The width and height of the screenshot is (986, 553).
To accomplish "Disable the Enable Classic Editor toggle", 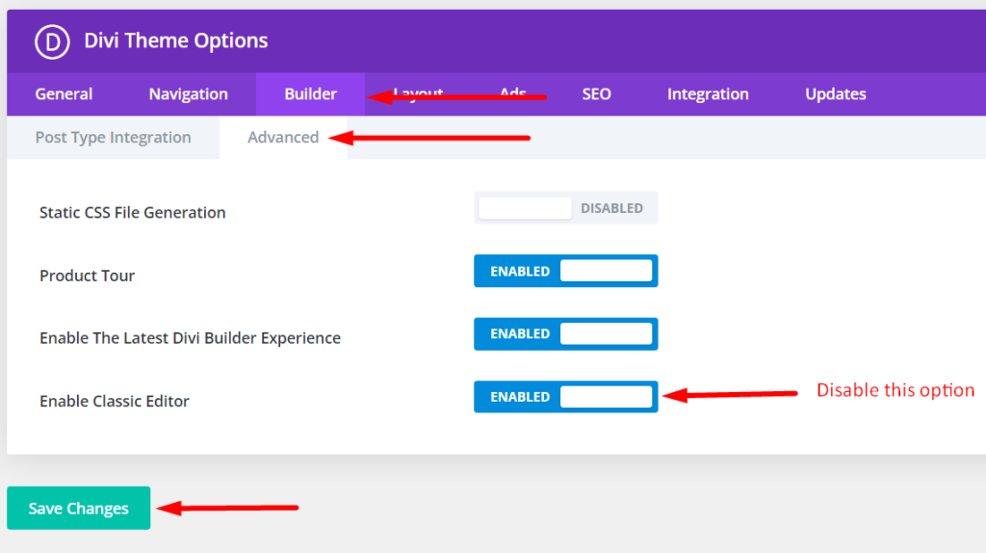I will click(x=565, y=397).
